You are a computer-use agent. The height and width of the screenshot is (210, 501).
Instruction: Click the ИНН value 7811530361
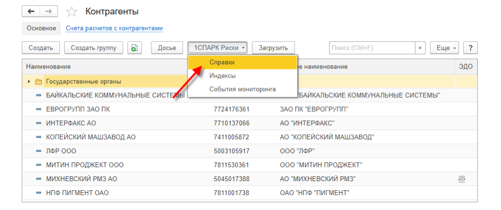(232, 165)
